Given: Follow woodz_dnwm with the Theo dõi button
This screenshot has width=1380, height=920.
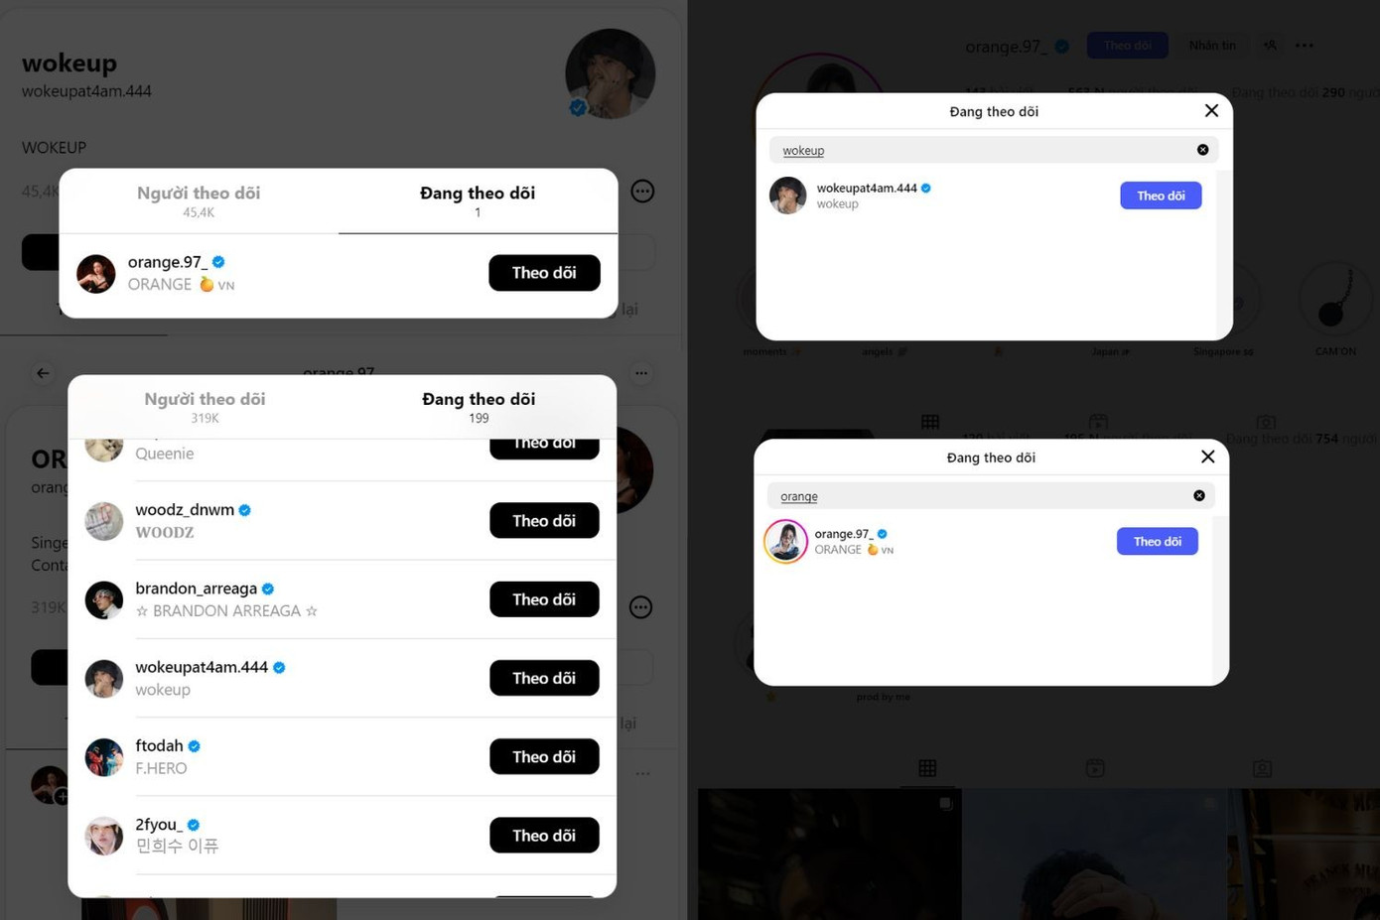Looking at the screenshot, I should coord(544,521).
